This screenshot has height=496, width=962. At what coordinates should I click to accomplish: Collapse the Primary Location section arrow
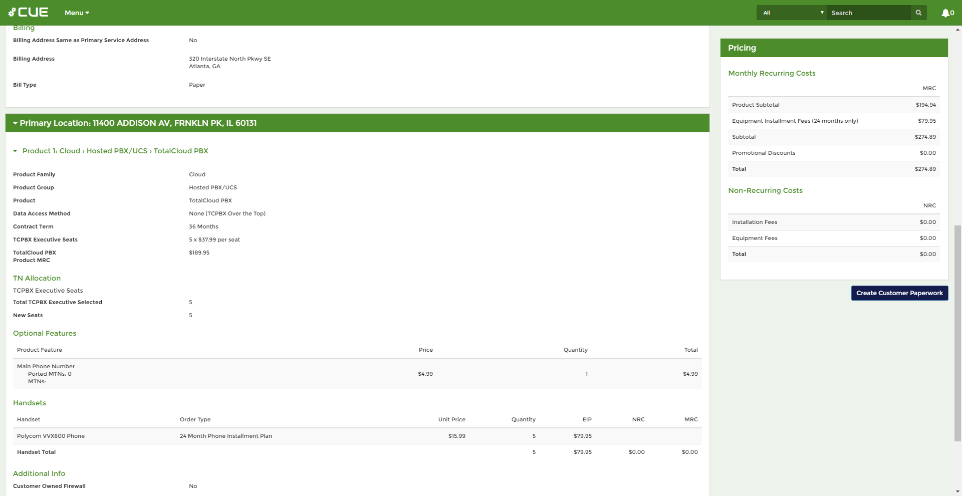tap(15, 123)
